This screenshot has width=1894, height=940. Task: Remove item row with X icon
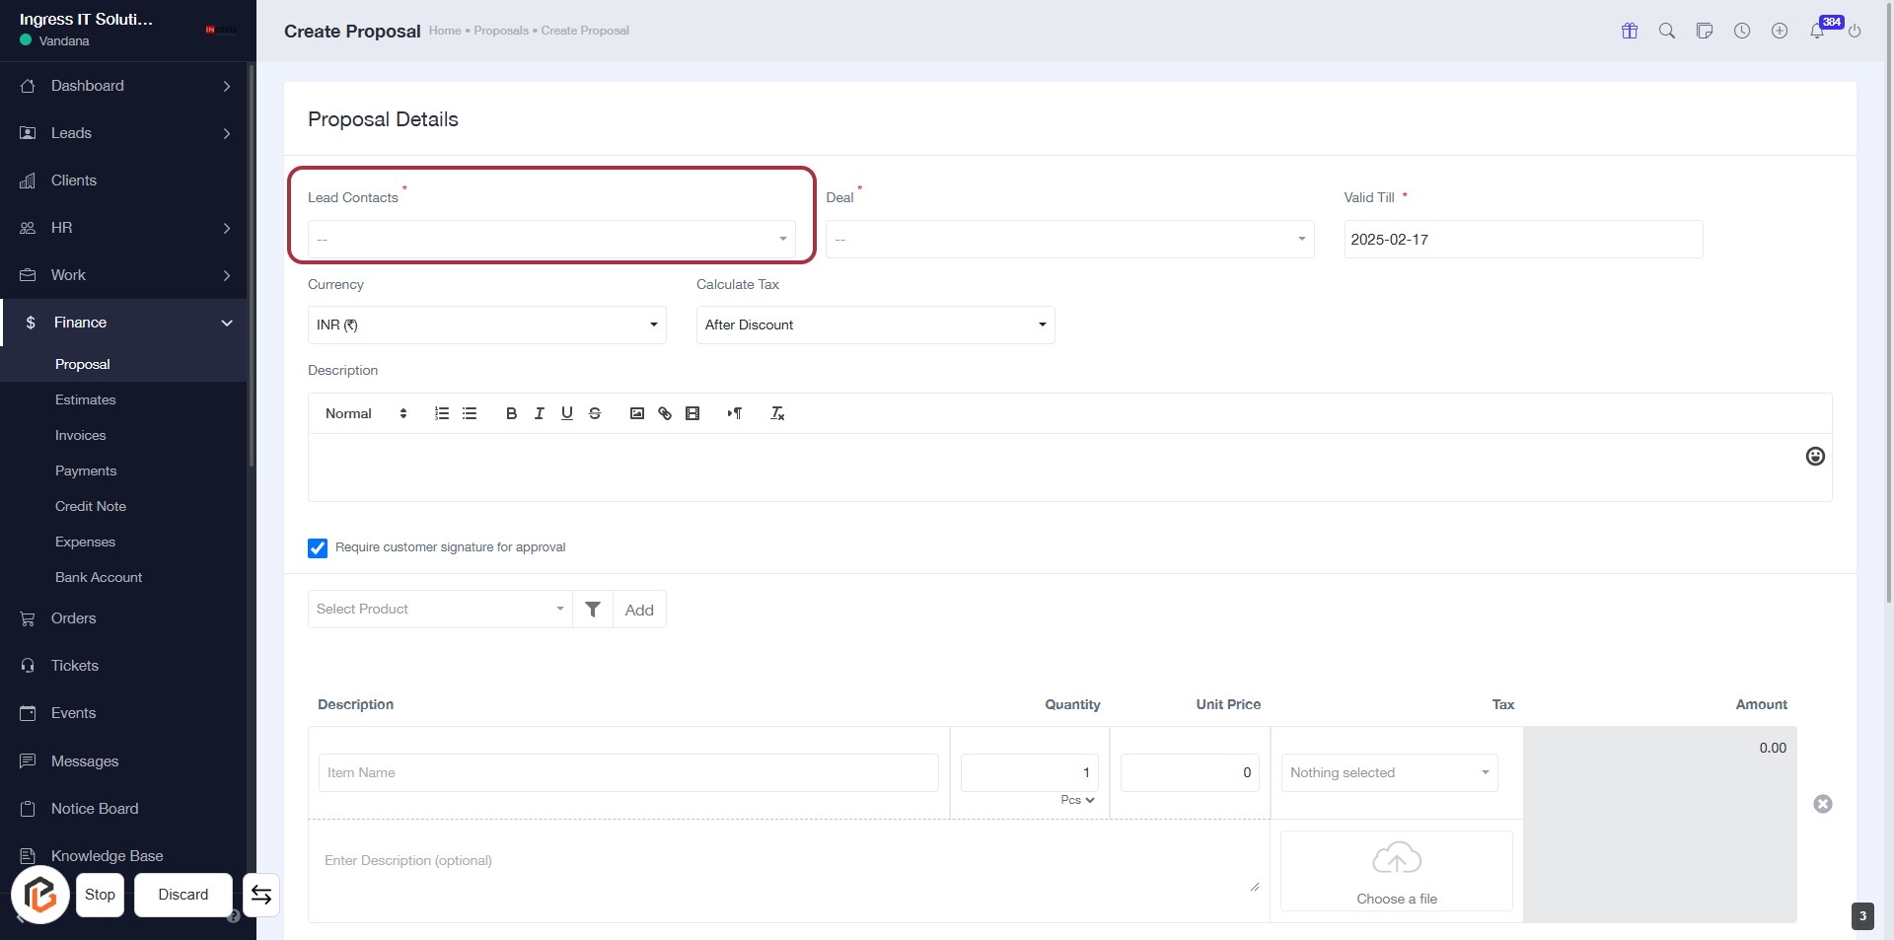click(1823, 804)
